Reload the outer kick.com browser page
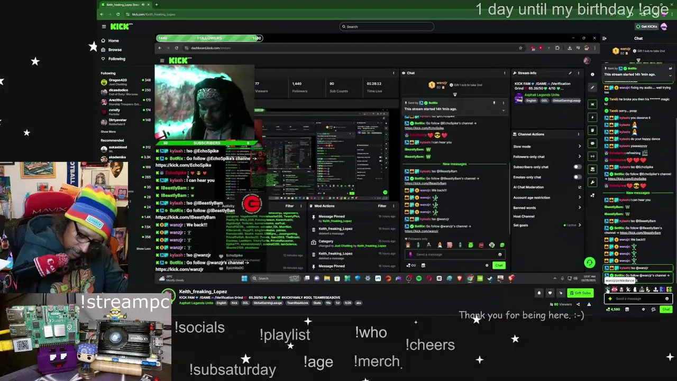The height and width of the screenshot is (381, 677). pyautogui.click(x=118, y=14)
